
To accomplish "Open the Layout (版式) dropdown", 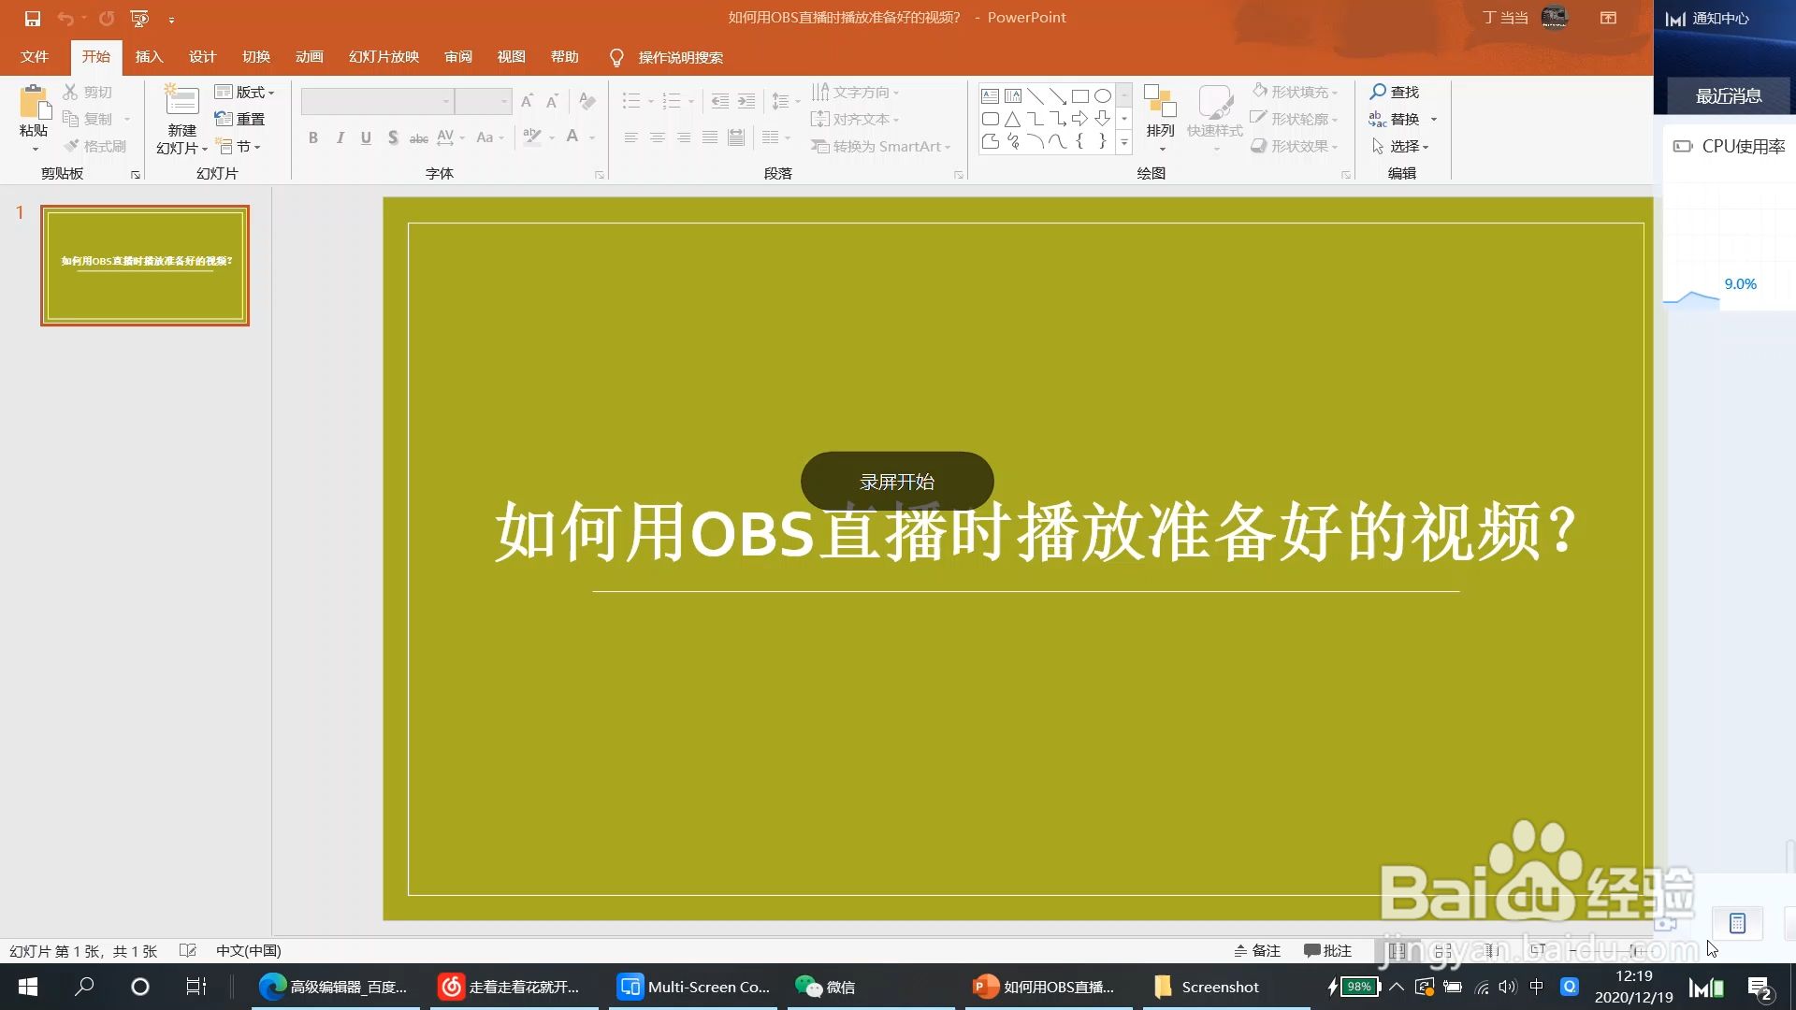I will (x=244, y=92).
